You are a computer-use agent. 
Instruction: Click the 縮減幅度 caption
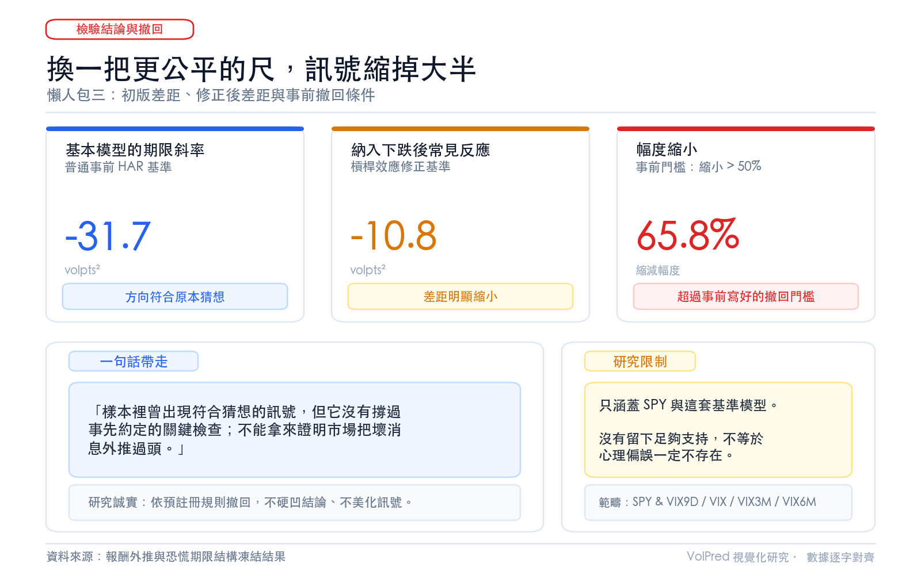coord(658,270)
